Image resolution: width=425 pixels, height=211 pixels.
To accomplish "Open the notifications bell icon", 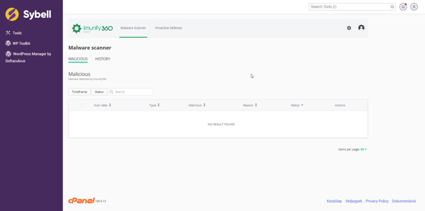I will (x=403, y=7).
